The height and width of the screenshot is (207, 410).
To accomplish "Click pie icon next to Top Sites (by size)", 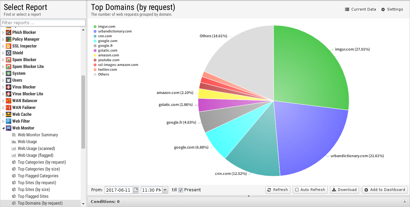I will click(x=14, y=190).
